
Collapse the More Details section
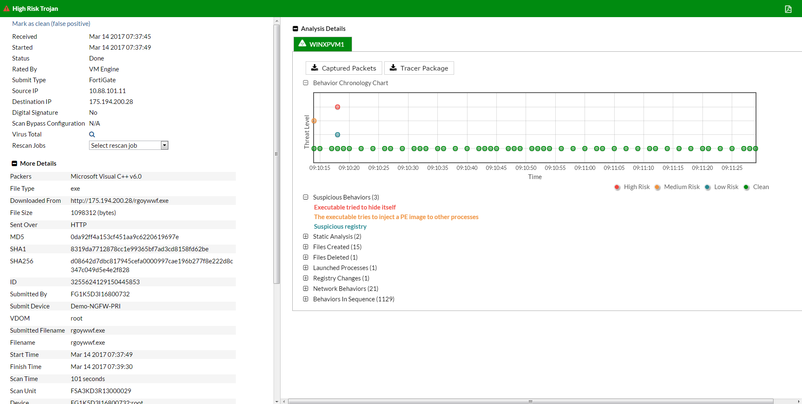coord(14,164)
